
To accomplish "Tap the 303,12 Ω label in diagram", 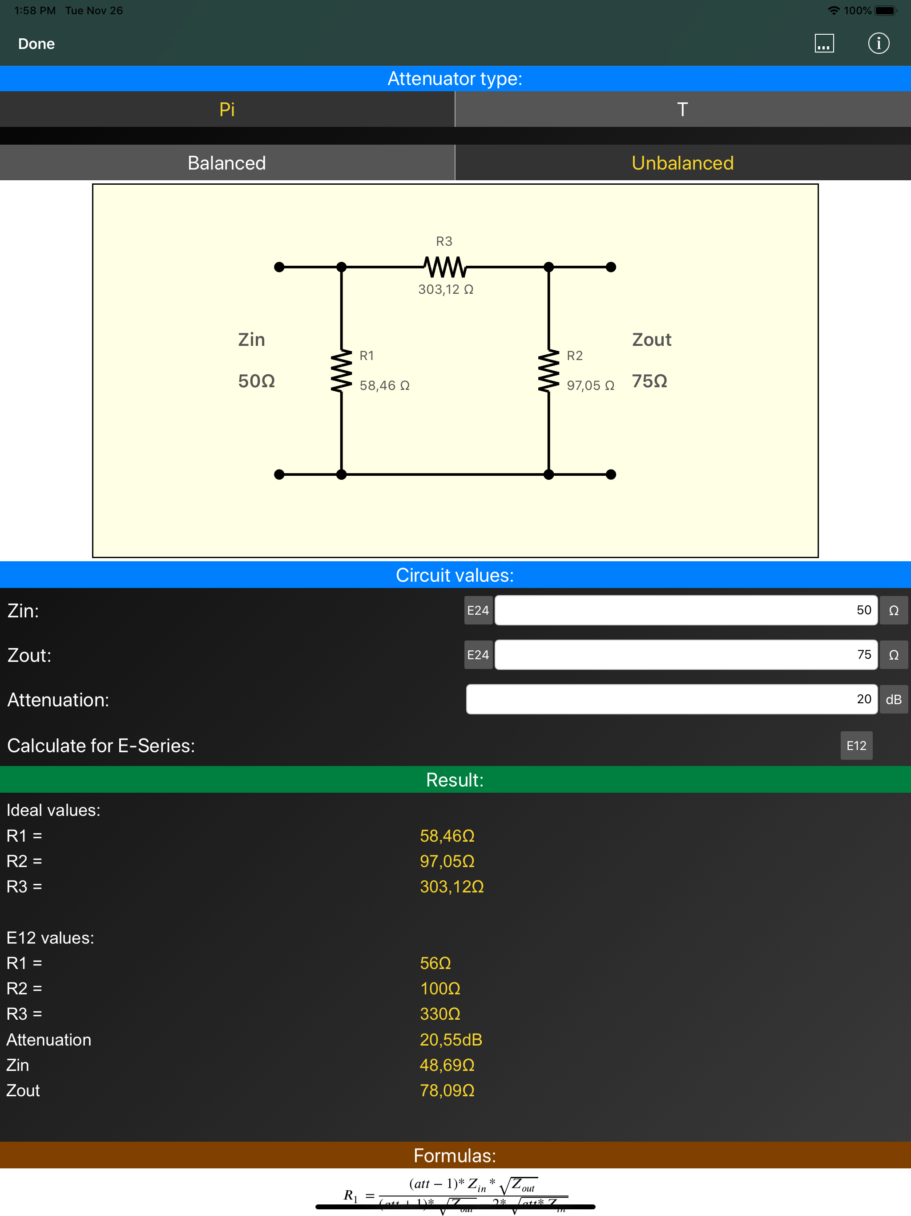I will tap(446, 289).
